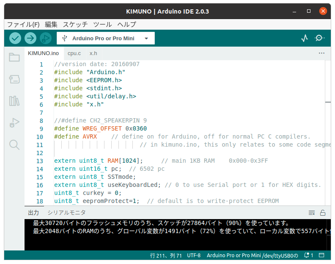Open the 編集 menu
335x264 pixels.
tap(51, 25)
